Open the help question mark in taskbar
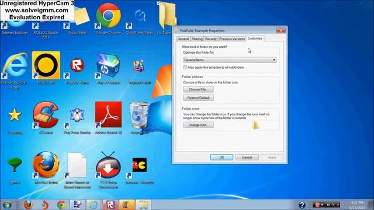 pos(302,205)
